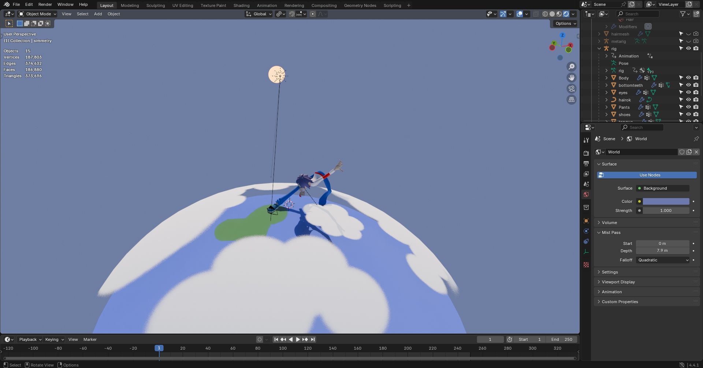
Task: Open the Object Mode dropdown
Action: (x=38, y=14)
